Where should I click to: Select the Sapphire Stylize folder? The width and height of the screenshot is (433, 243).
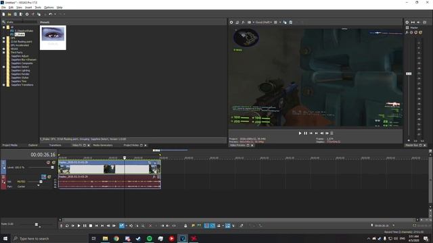point(20,78)
